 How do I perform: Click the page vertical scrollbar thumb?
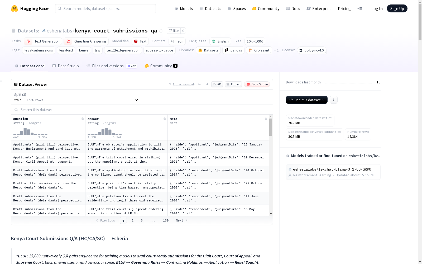pos(420,22)
